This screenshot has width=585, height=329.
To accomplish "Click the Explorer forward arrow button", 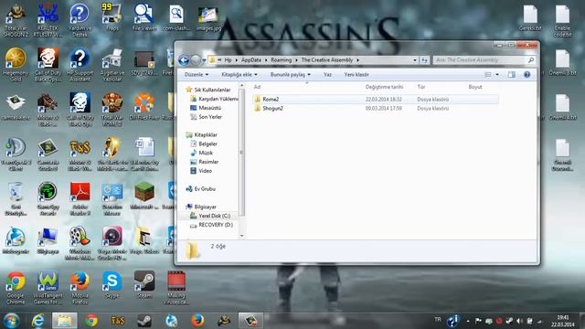I will pyautogui.click(x=196, y=60).
